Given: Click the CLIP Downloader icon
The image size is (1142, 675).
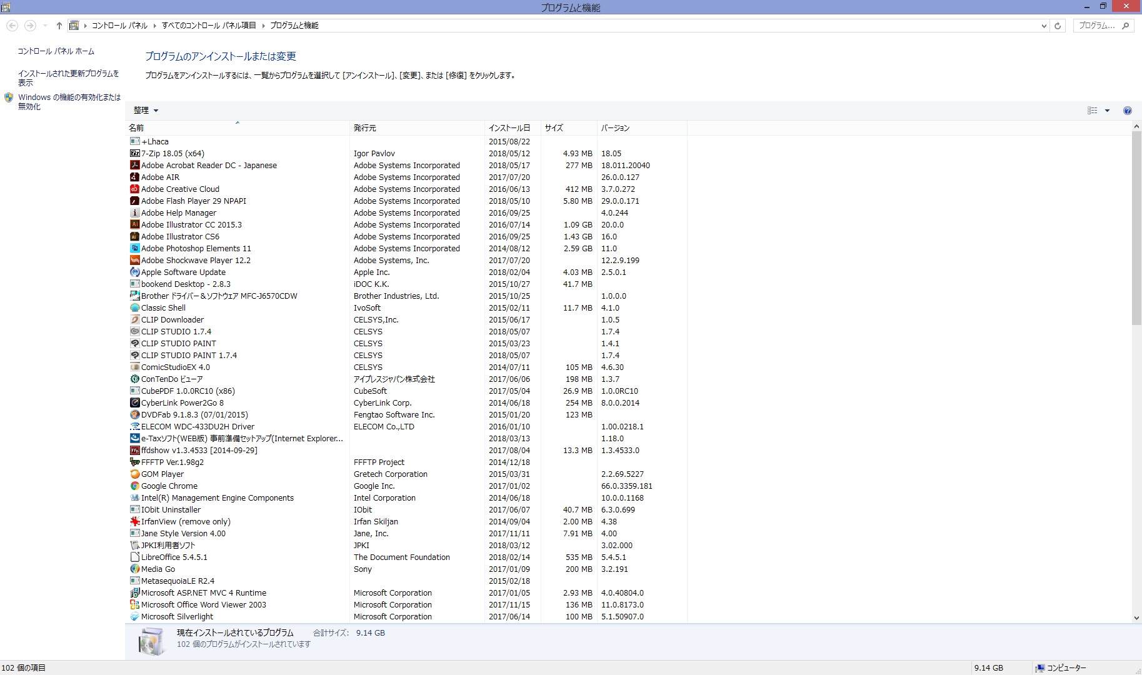Looking at the screenshot, I should (x=134, y=319).
